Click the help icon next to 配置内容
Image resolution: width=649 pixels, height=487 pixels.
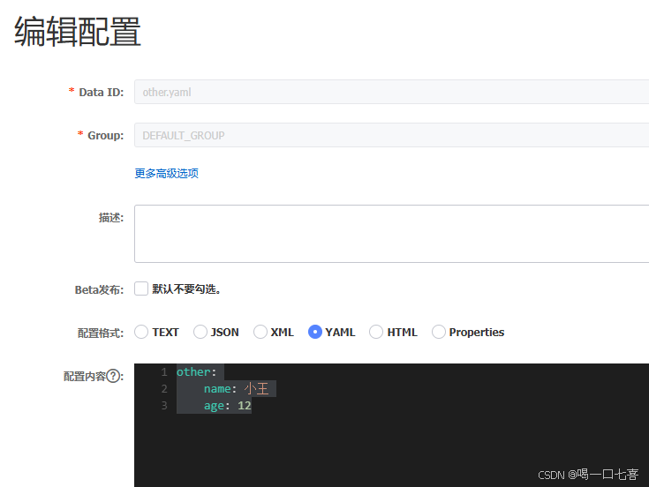(x=113, y=376)
